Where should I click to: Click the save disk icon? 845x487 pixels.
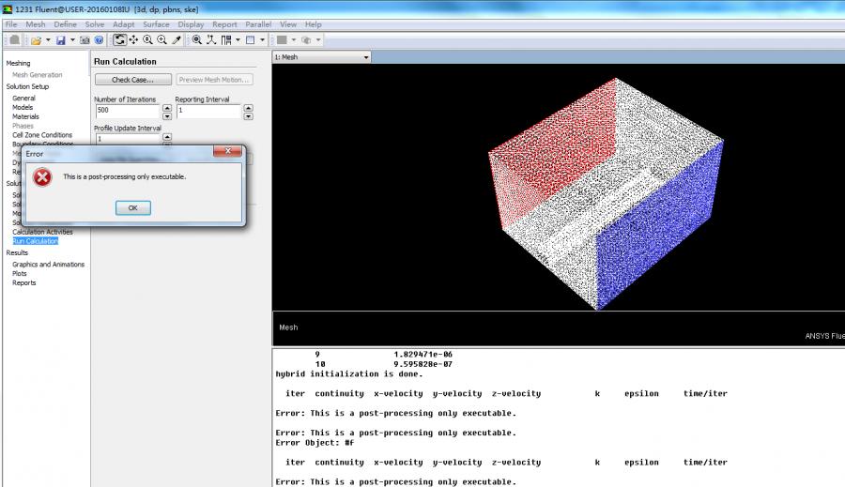click(61, 40)
